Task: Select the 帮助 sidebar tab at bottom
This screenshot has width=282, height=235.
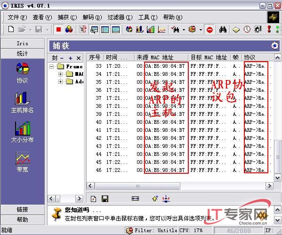Action: point(23,219)
